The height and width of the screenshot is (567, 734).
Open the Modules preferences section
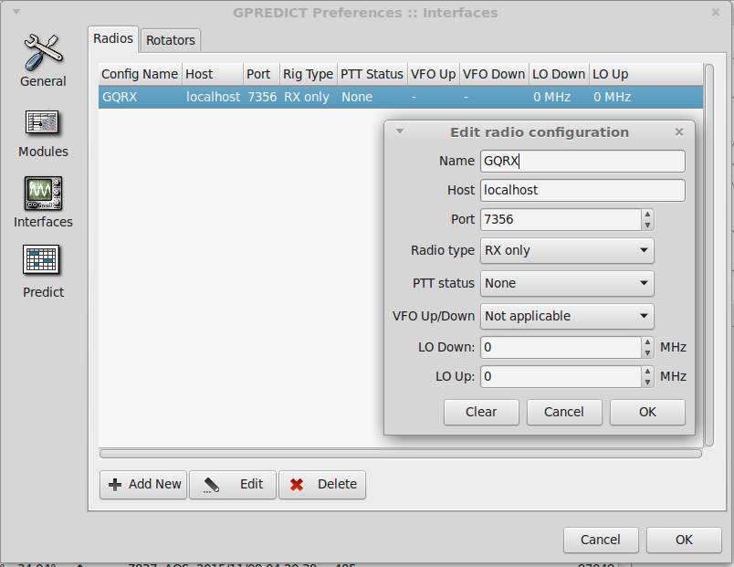click(43, 134)
